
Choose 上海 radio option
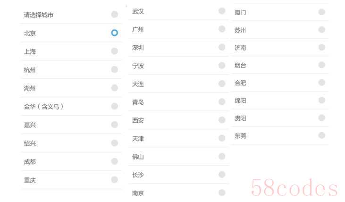114,51
